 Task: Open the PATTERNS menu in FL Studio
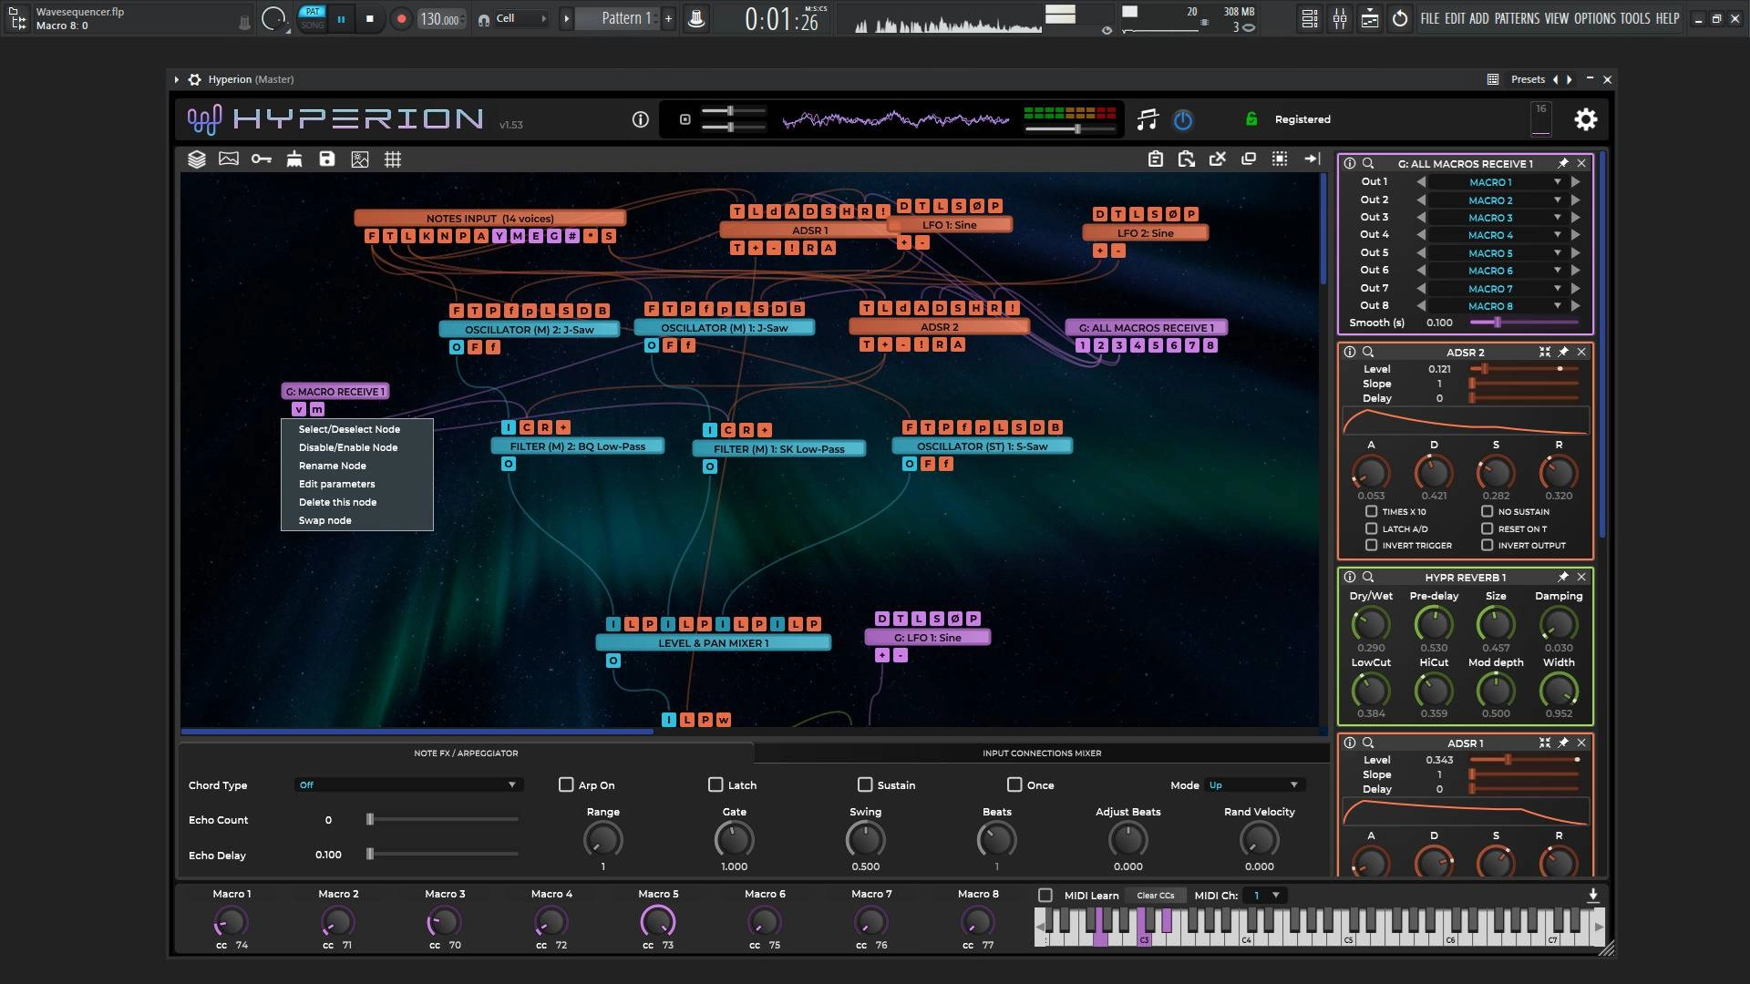(x=1517, y=18)
